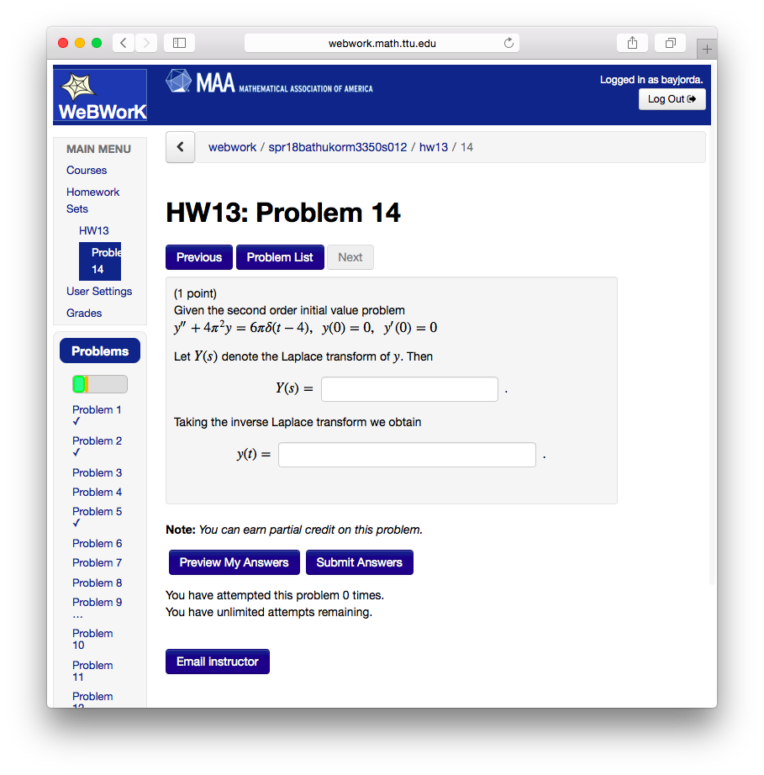This screenshot has height=775, width=764.
Task: Click inside the Y(s) answer field
Action: tap(409, 389)
